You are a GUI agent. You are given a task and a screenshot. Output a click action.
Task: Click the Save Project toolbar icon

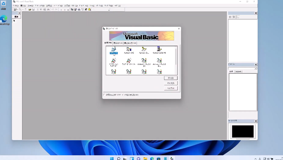pyautogui.click(x=33, y=9)
